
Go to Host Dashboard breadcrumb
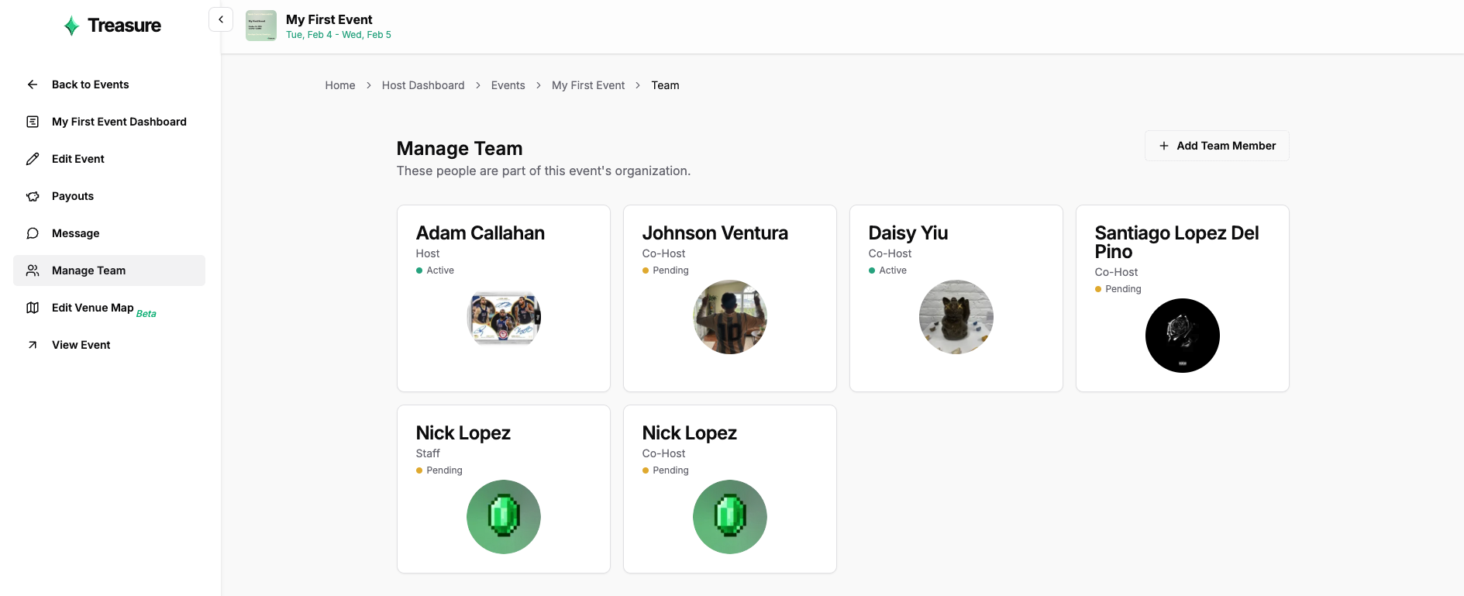tap(423, 85)
